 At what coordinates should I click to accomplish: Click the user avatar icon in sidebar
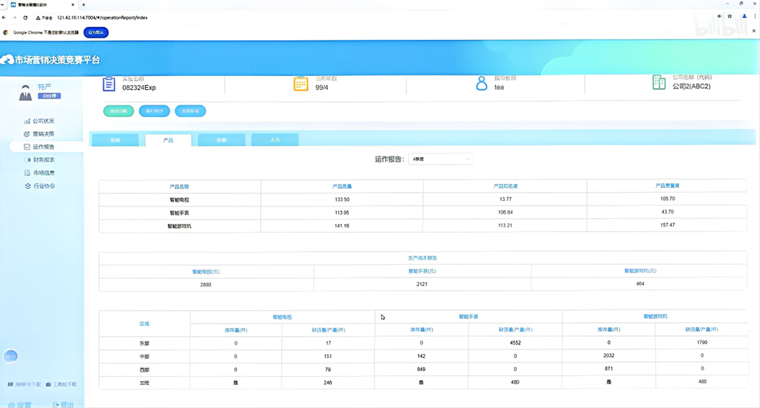pyautogui.click(x=25, y=92)
